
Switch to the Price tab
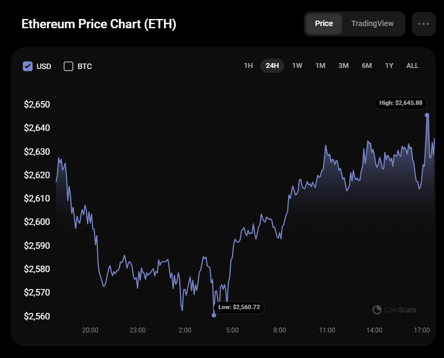tap(324, 24)
